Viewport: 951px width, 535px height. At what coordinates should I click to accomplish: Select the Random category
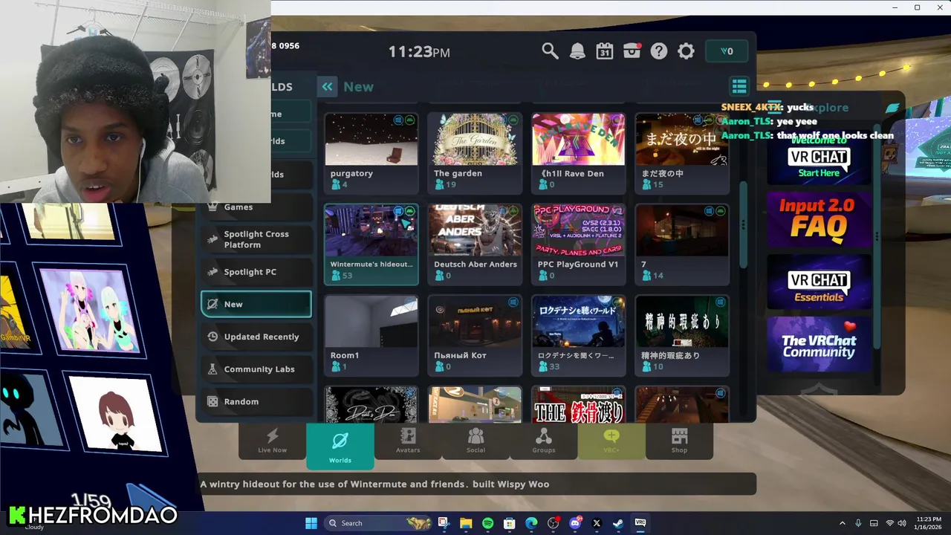coord(256,402)
